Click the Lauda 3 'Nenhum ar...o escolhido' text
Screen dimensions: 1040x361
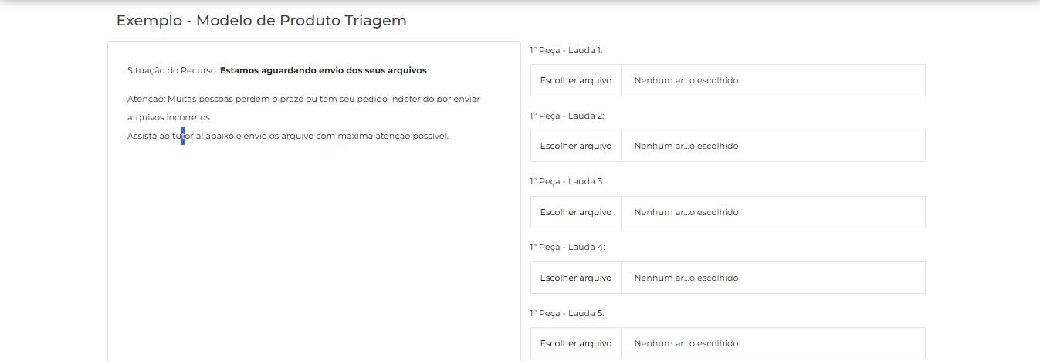pos(686,212)
